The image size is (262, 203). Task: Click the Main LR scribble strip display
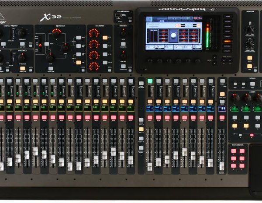[222, 108]
